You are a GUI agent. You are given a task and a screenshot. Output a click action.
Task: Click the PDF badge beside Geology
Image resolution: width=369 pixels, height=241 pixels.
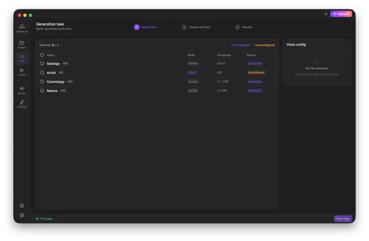coord(66,63)
